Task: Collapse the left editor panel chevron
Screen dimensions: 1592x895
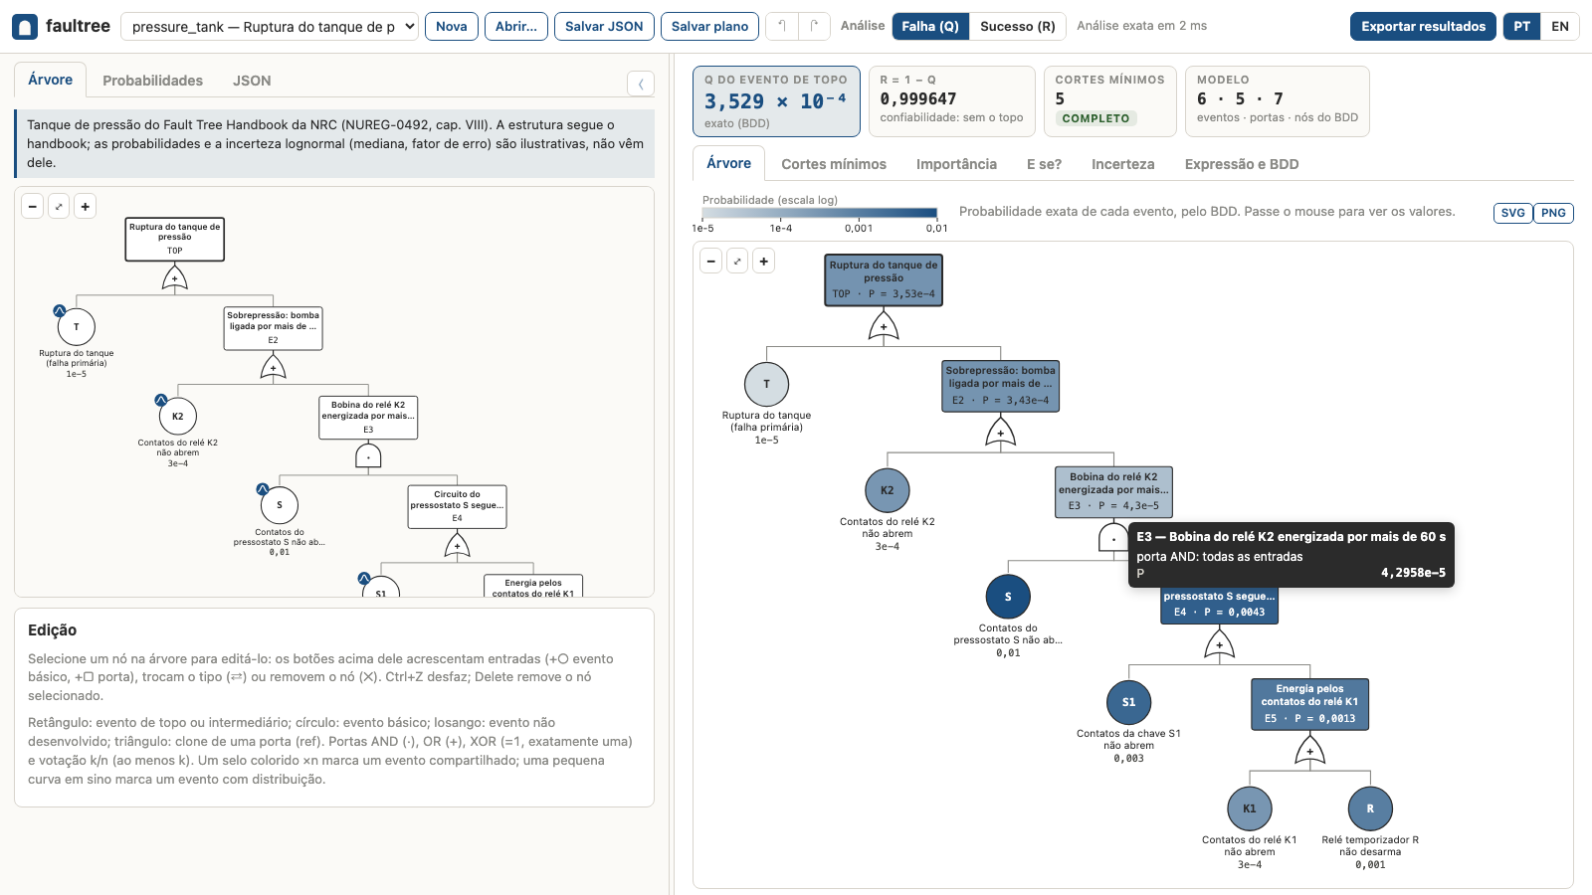Action: tap(641, 84)
